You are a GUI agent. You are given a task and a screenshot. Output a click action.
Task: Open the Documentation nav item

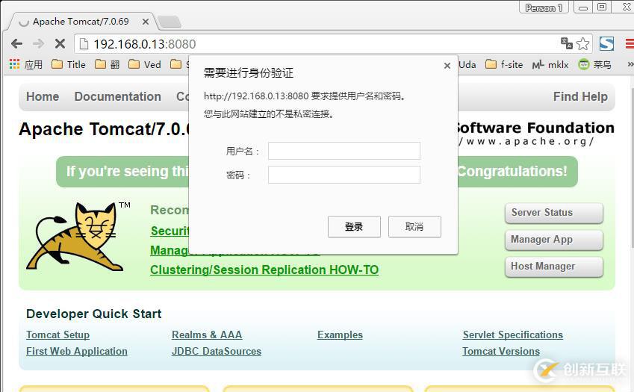pyautogui.click(x=118, y=96)
